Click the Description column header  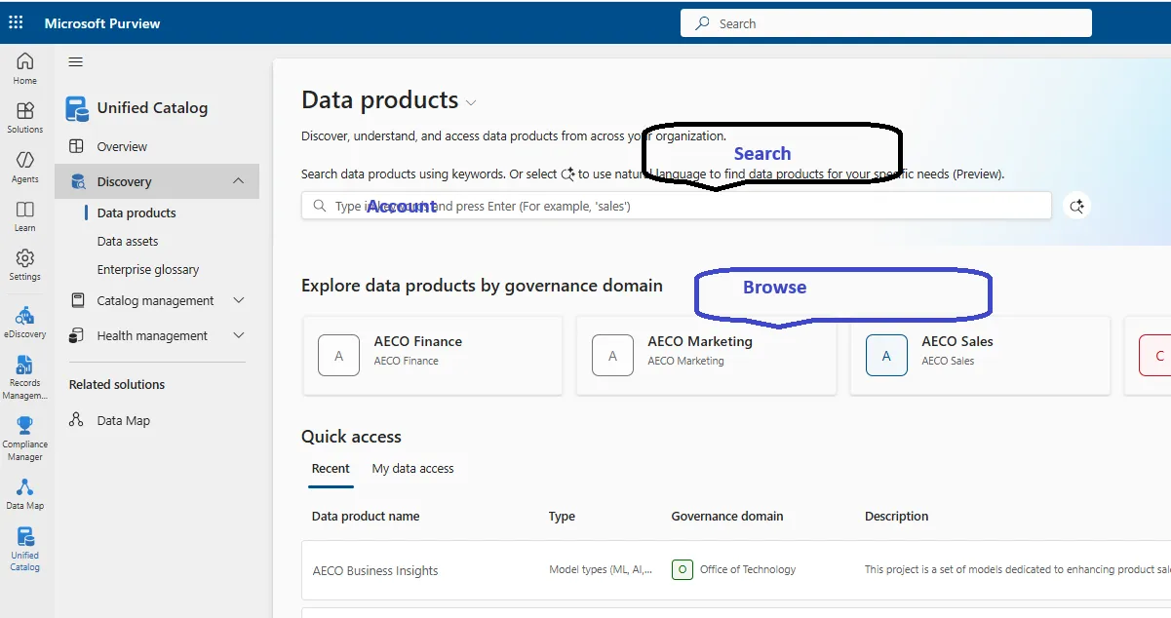tap(896, 516)
